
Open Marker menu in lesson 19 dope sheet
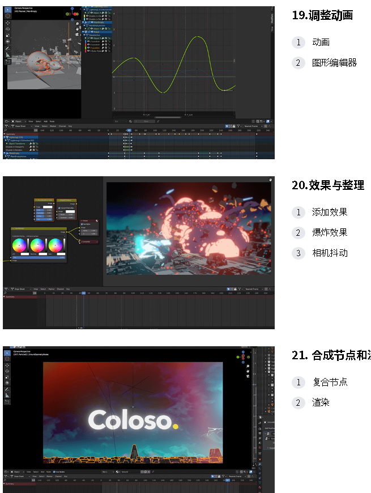pos(53,126)
